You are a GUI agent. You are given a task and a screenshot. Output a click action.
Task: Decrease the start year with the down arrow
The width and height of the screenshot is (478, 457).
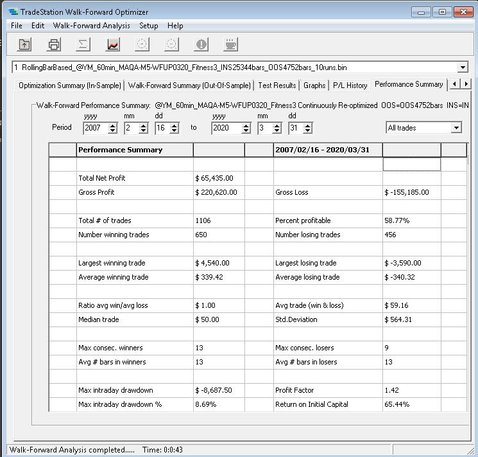coord(113,130)
